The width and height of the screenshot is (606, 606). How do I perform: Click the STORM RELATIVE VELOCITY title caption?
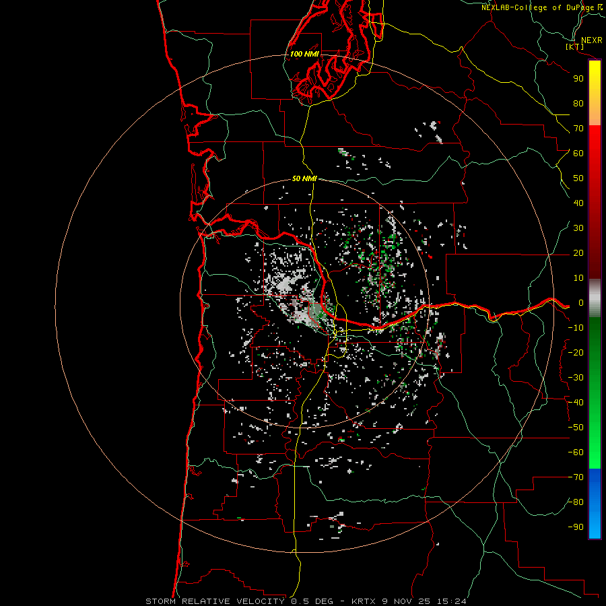(306, 601)
